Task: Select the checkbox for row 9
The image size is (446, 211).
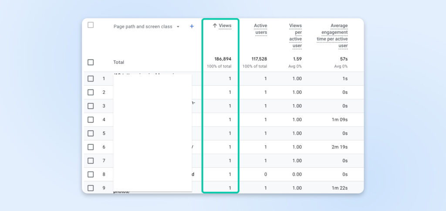Action: 91,188
